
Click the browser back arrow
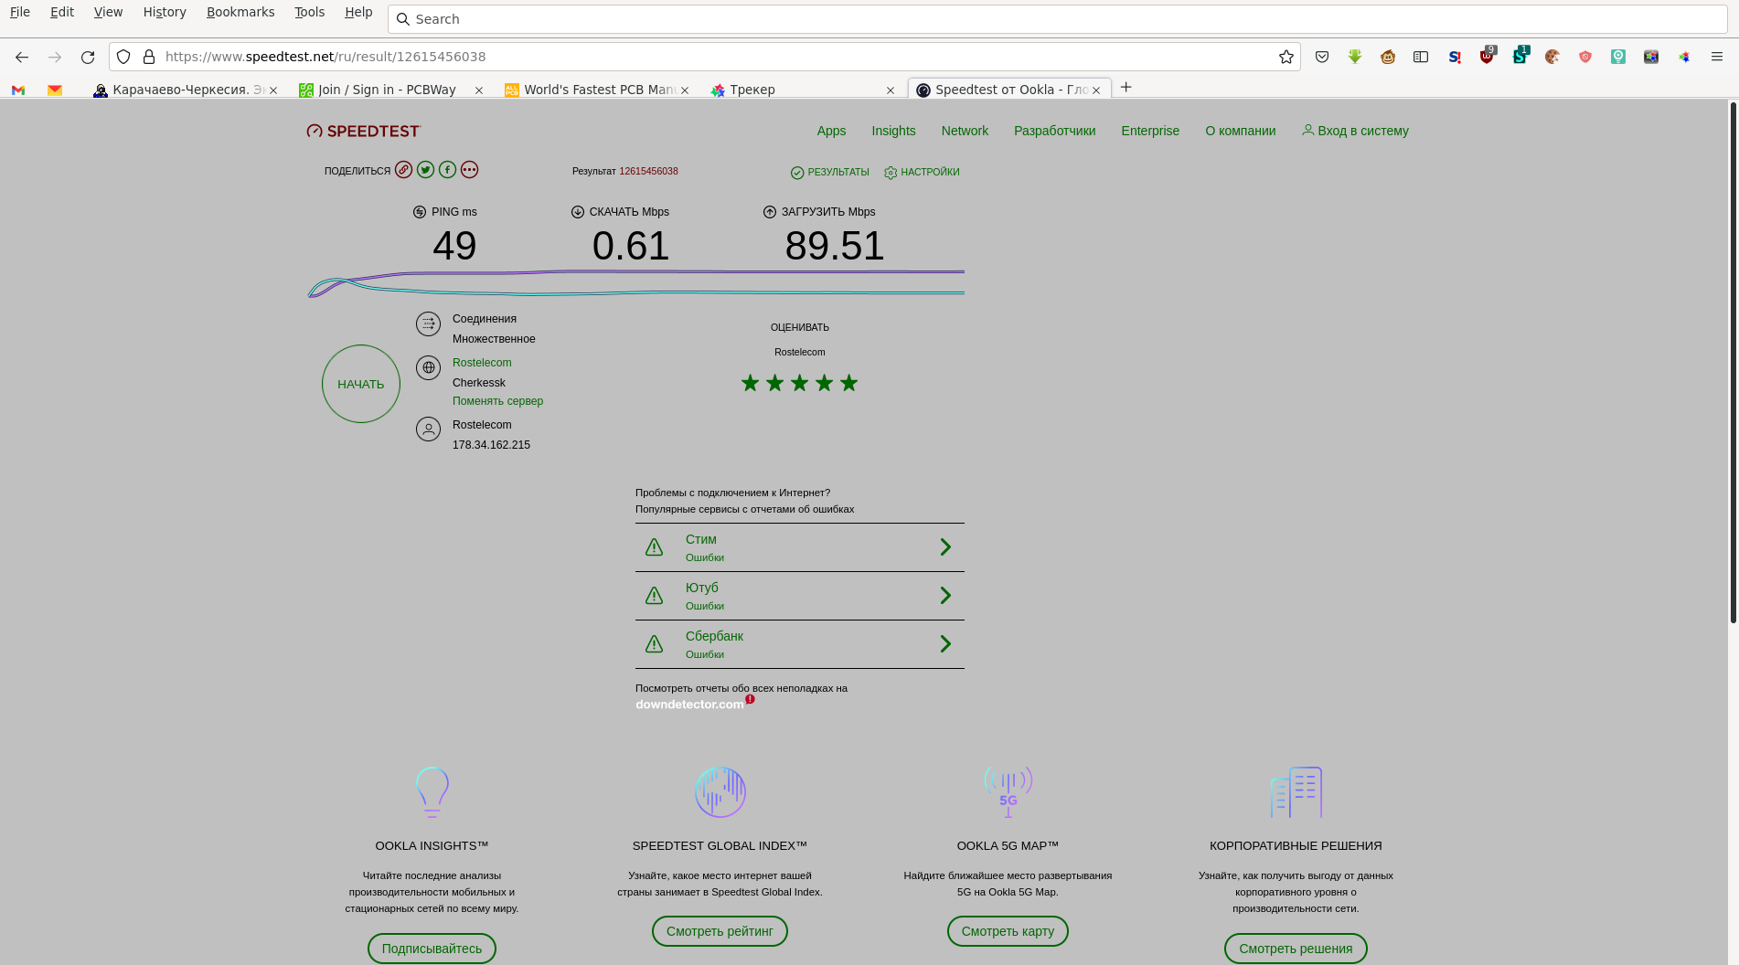22,57
